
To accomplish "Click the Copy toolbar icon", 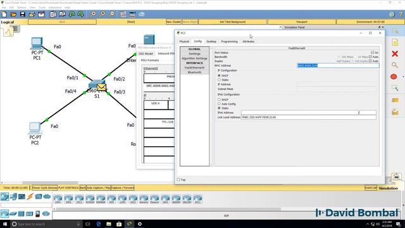I will [x=53, y=14].
